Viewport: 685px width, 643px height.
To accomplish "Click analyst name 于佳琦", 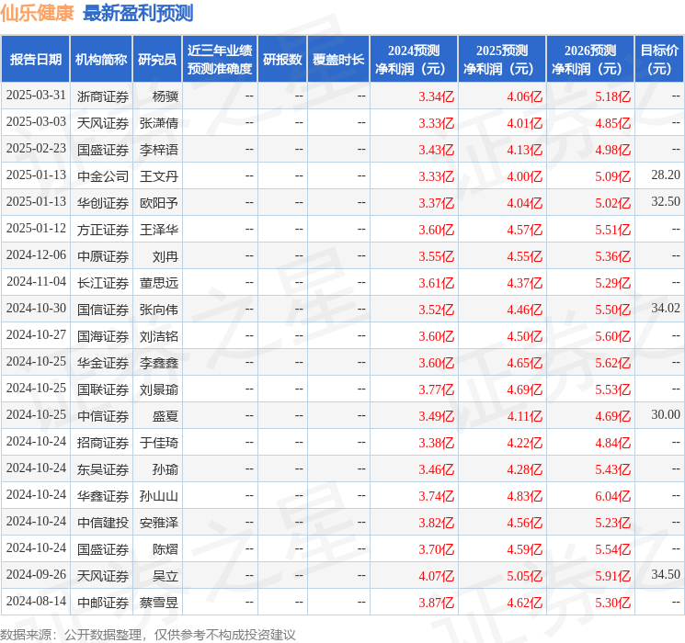I will pyautogui.click(x=158, y=443).
